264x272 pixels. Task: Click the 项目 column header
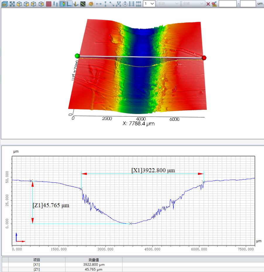pyautogui.click(x=37, y=260)
